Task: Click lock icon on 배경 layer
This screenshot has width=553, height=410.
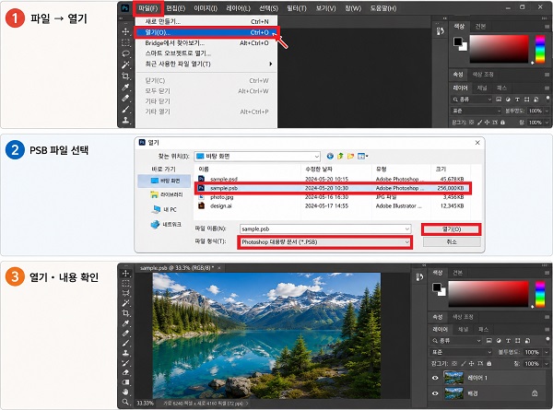Action: pos(535,393)
